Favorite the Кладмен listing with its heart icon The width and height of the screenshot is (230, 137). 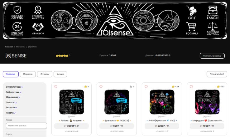coord(56,87)
